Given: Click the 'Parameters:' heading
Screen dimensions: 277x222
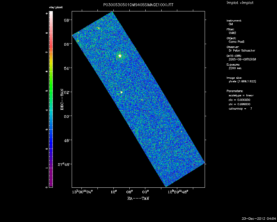Looking at the screenshot, I should [235, 91].
